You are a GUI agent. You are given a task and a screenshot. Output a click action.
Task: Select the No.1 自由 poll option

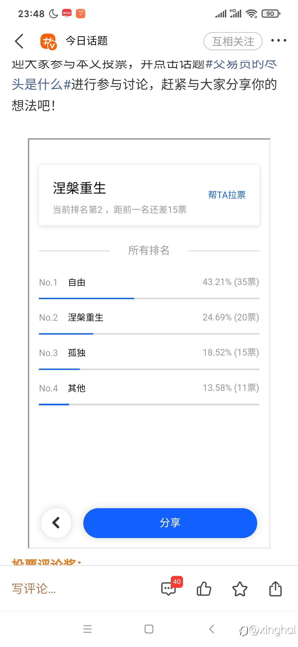(x=149, y=282)
